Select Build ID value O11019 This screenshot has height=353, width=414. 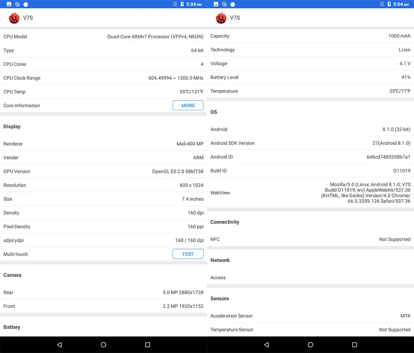pos(402,171)
